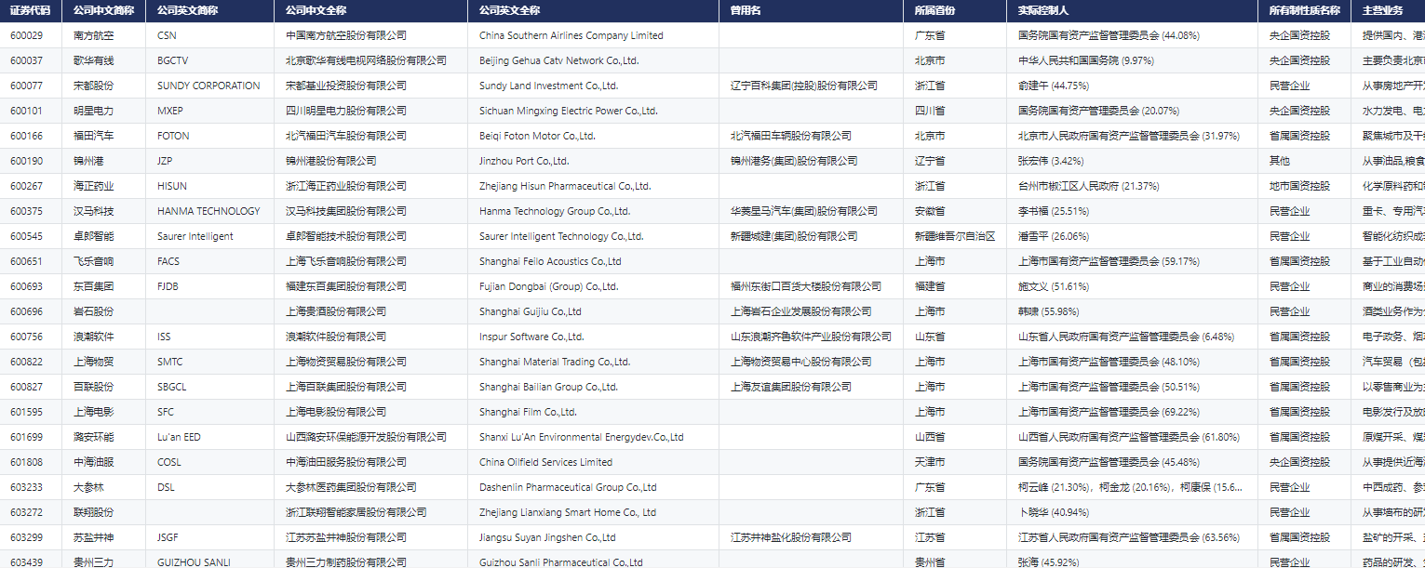Click the 新疆维吾尔自治区 province cell
The image size is (1425, 568).
click(956, 236)
